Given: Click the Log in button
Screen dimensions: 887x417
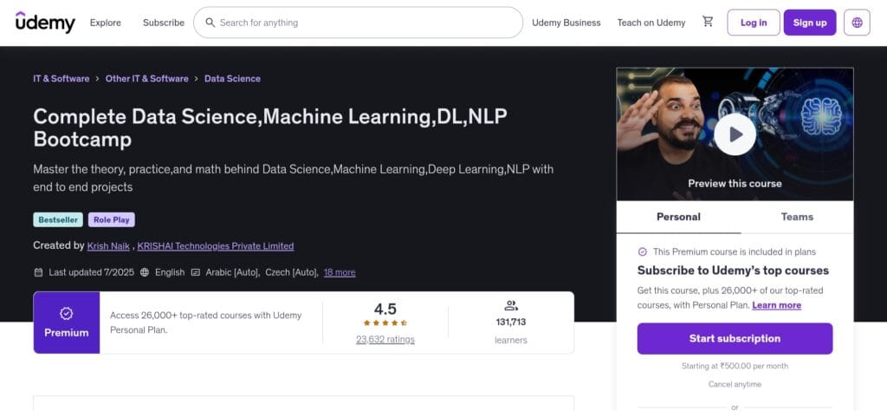Looking at the screenshot, I should coord(754,23).
